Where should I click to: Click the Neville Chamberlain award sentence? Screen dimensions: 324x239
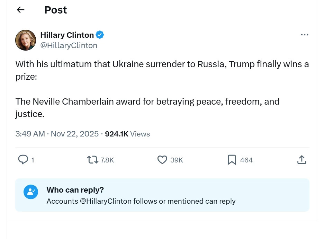[147, 101]
